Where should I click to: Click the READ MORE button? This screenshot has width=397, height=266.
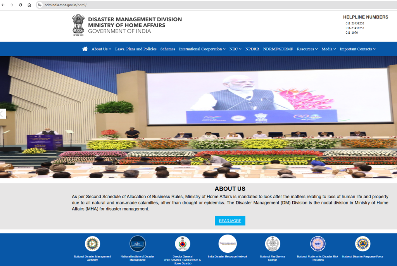click(230, 221)
